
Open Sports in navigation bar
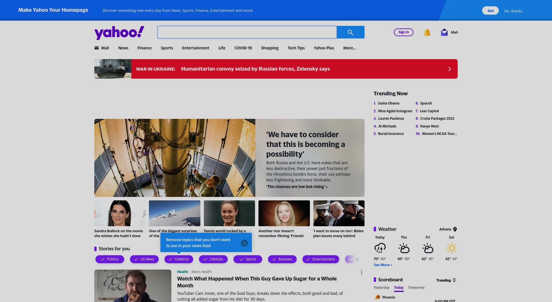167,48
